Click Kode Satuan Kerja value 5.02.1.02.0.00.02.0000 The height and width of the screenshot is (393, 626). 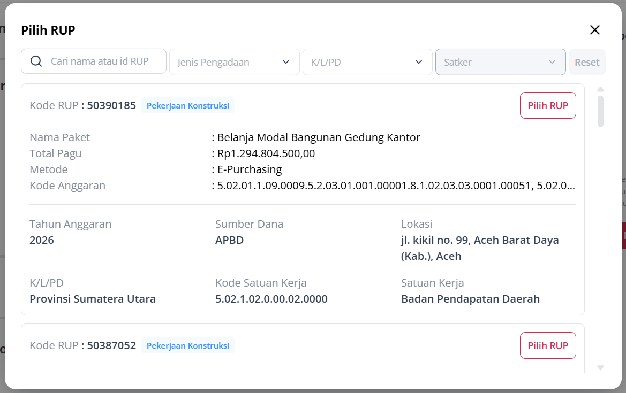point(271,299)
